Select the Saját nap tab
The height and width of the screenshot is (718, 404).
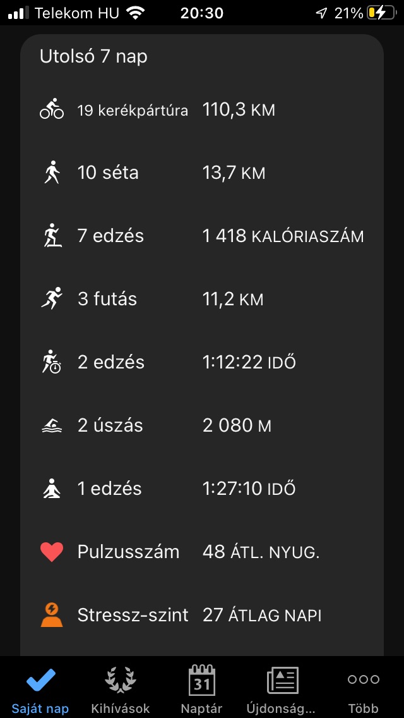40,689
